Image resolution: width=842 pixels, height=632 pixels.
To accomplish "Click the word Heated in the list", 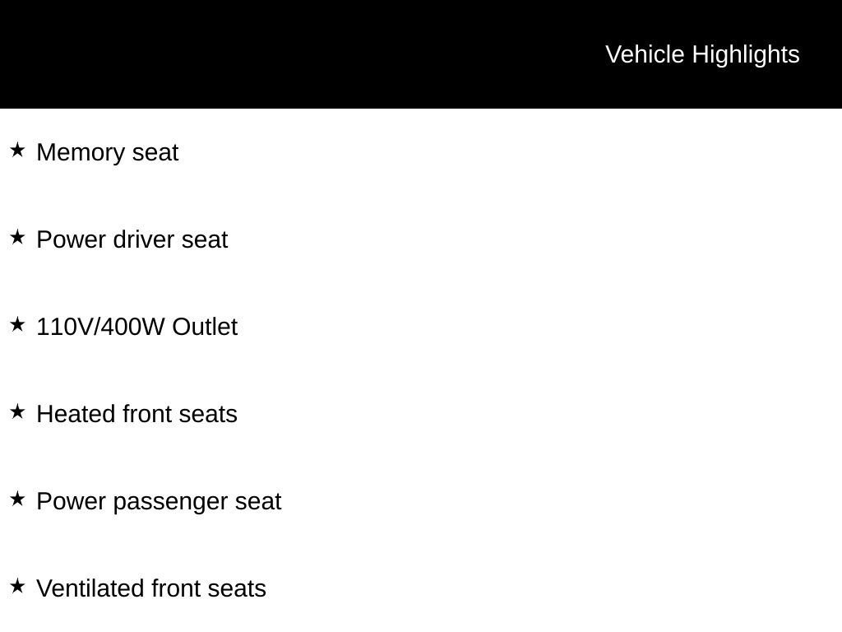I will (x=76, y=415).
